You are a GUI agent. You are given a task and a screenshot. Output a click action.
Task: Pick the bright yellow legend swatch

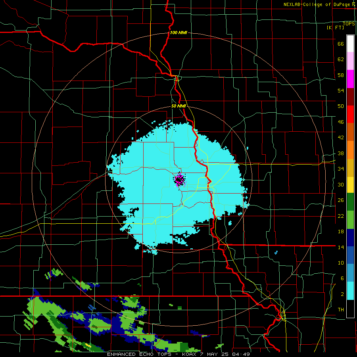[350, 185]
